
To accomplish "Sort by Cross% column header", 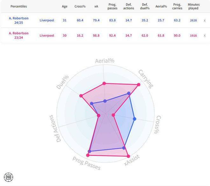I will [x=80, y=6].
